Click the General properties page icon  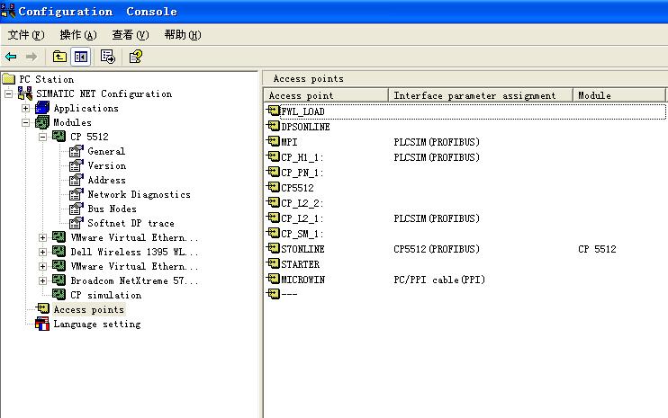click(77, 151)
